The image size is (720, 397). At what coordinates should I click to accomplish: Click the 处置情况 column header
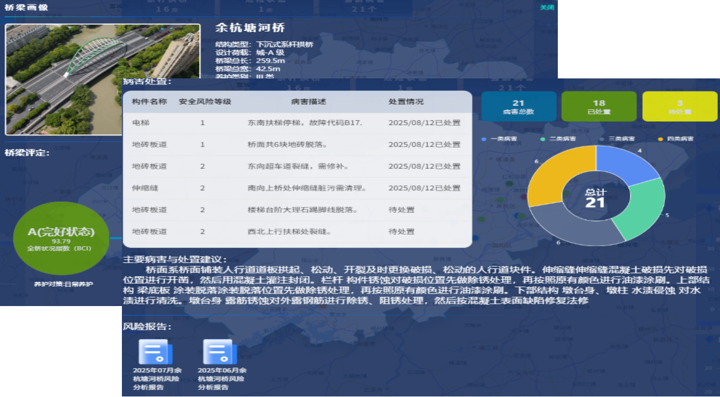[x=405, y=102]
